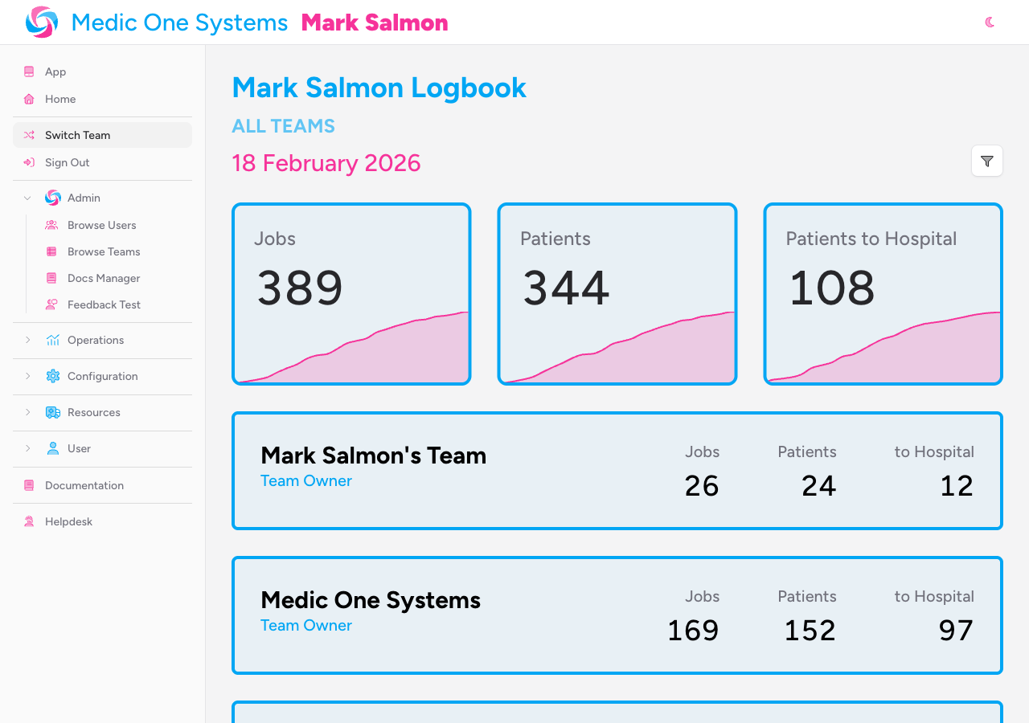
Task: Select Home from the sidebar
Action: tap(59, 99)
